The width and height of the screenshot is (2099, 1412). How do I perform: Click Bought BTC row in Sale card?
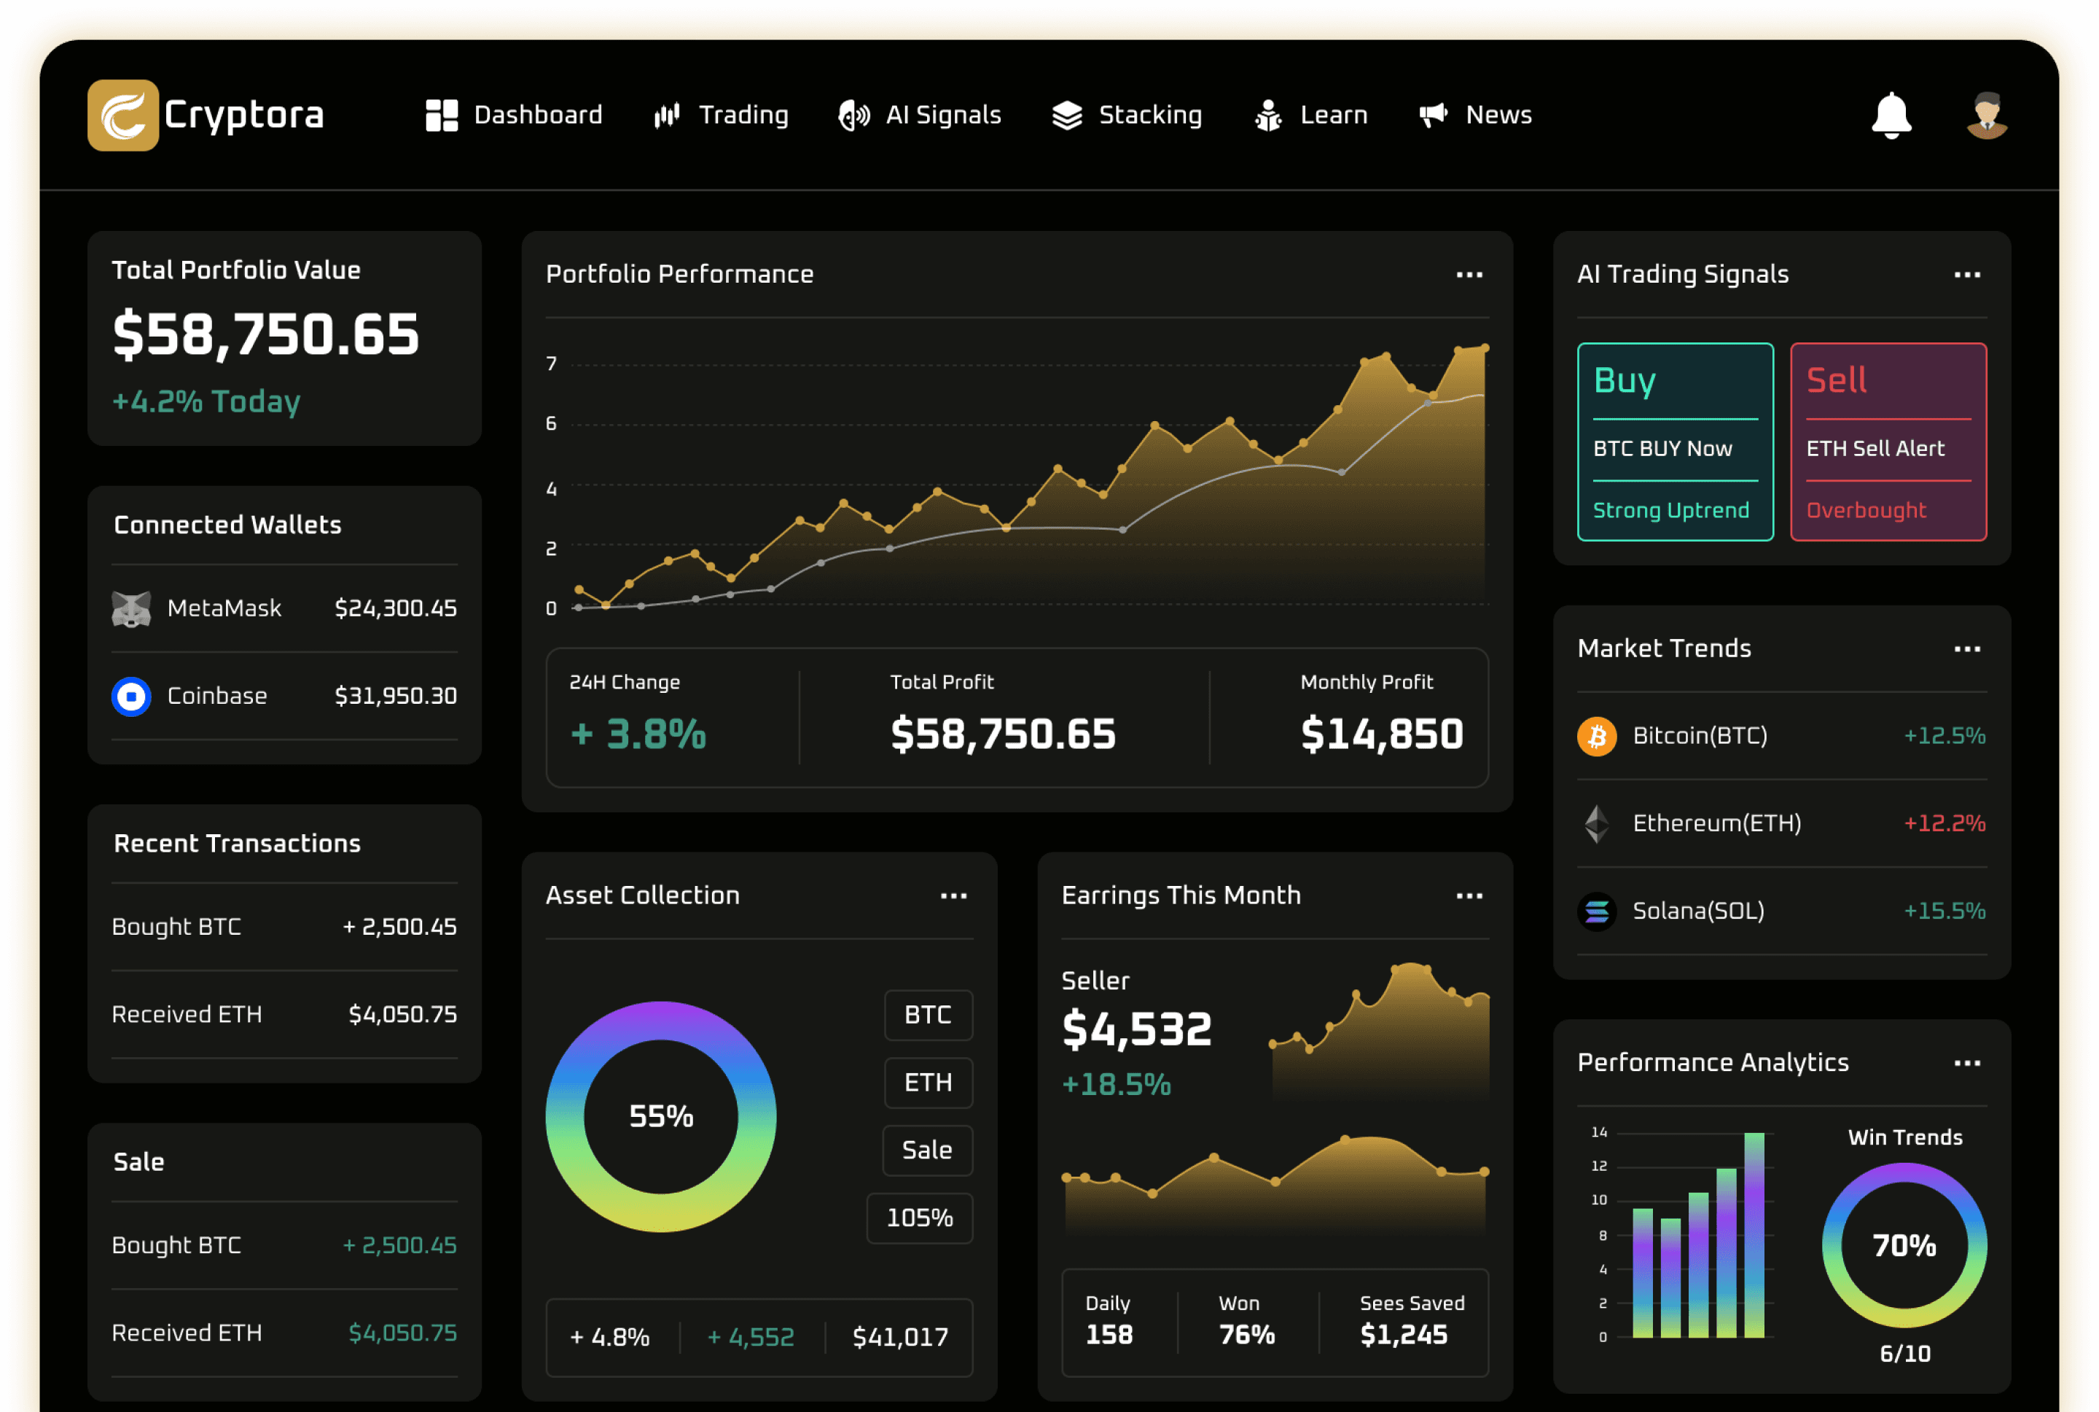(284, 1245)
